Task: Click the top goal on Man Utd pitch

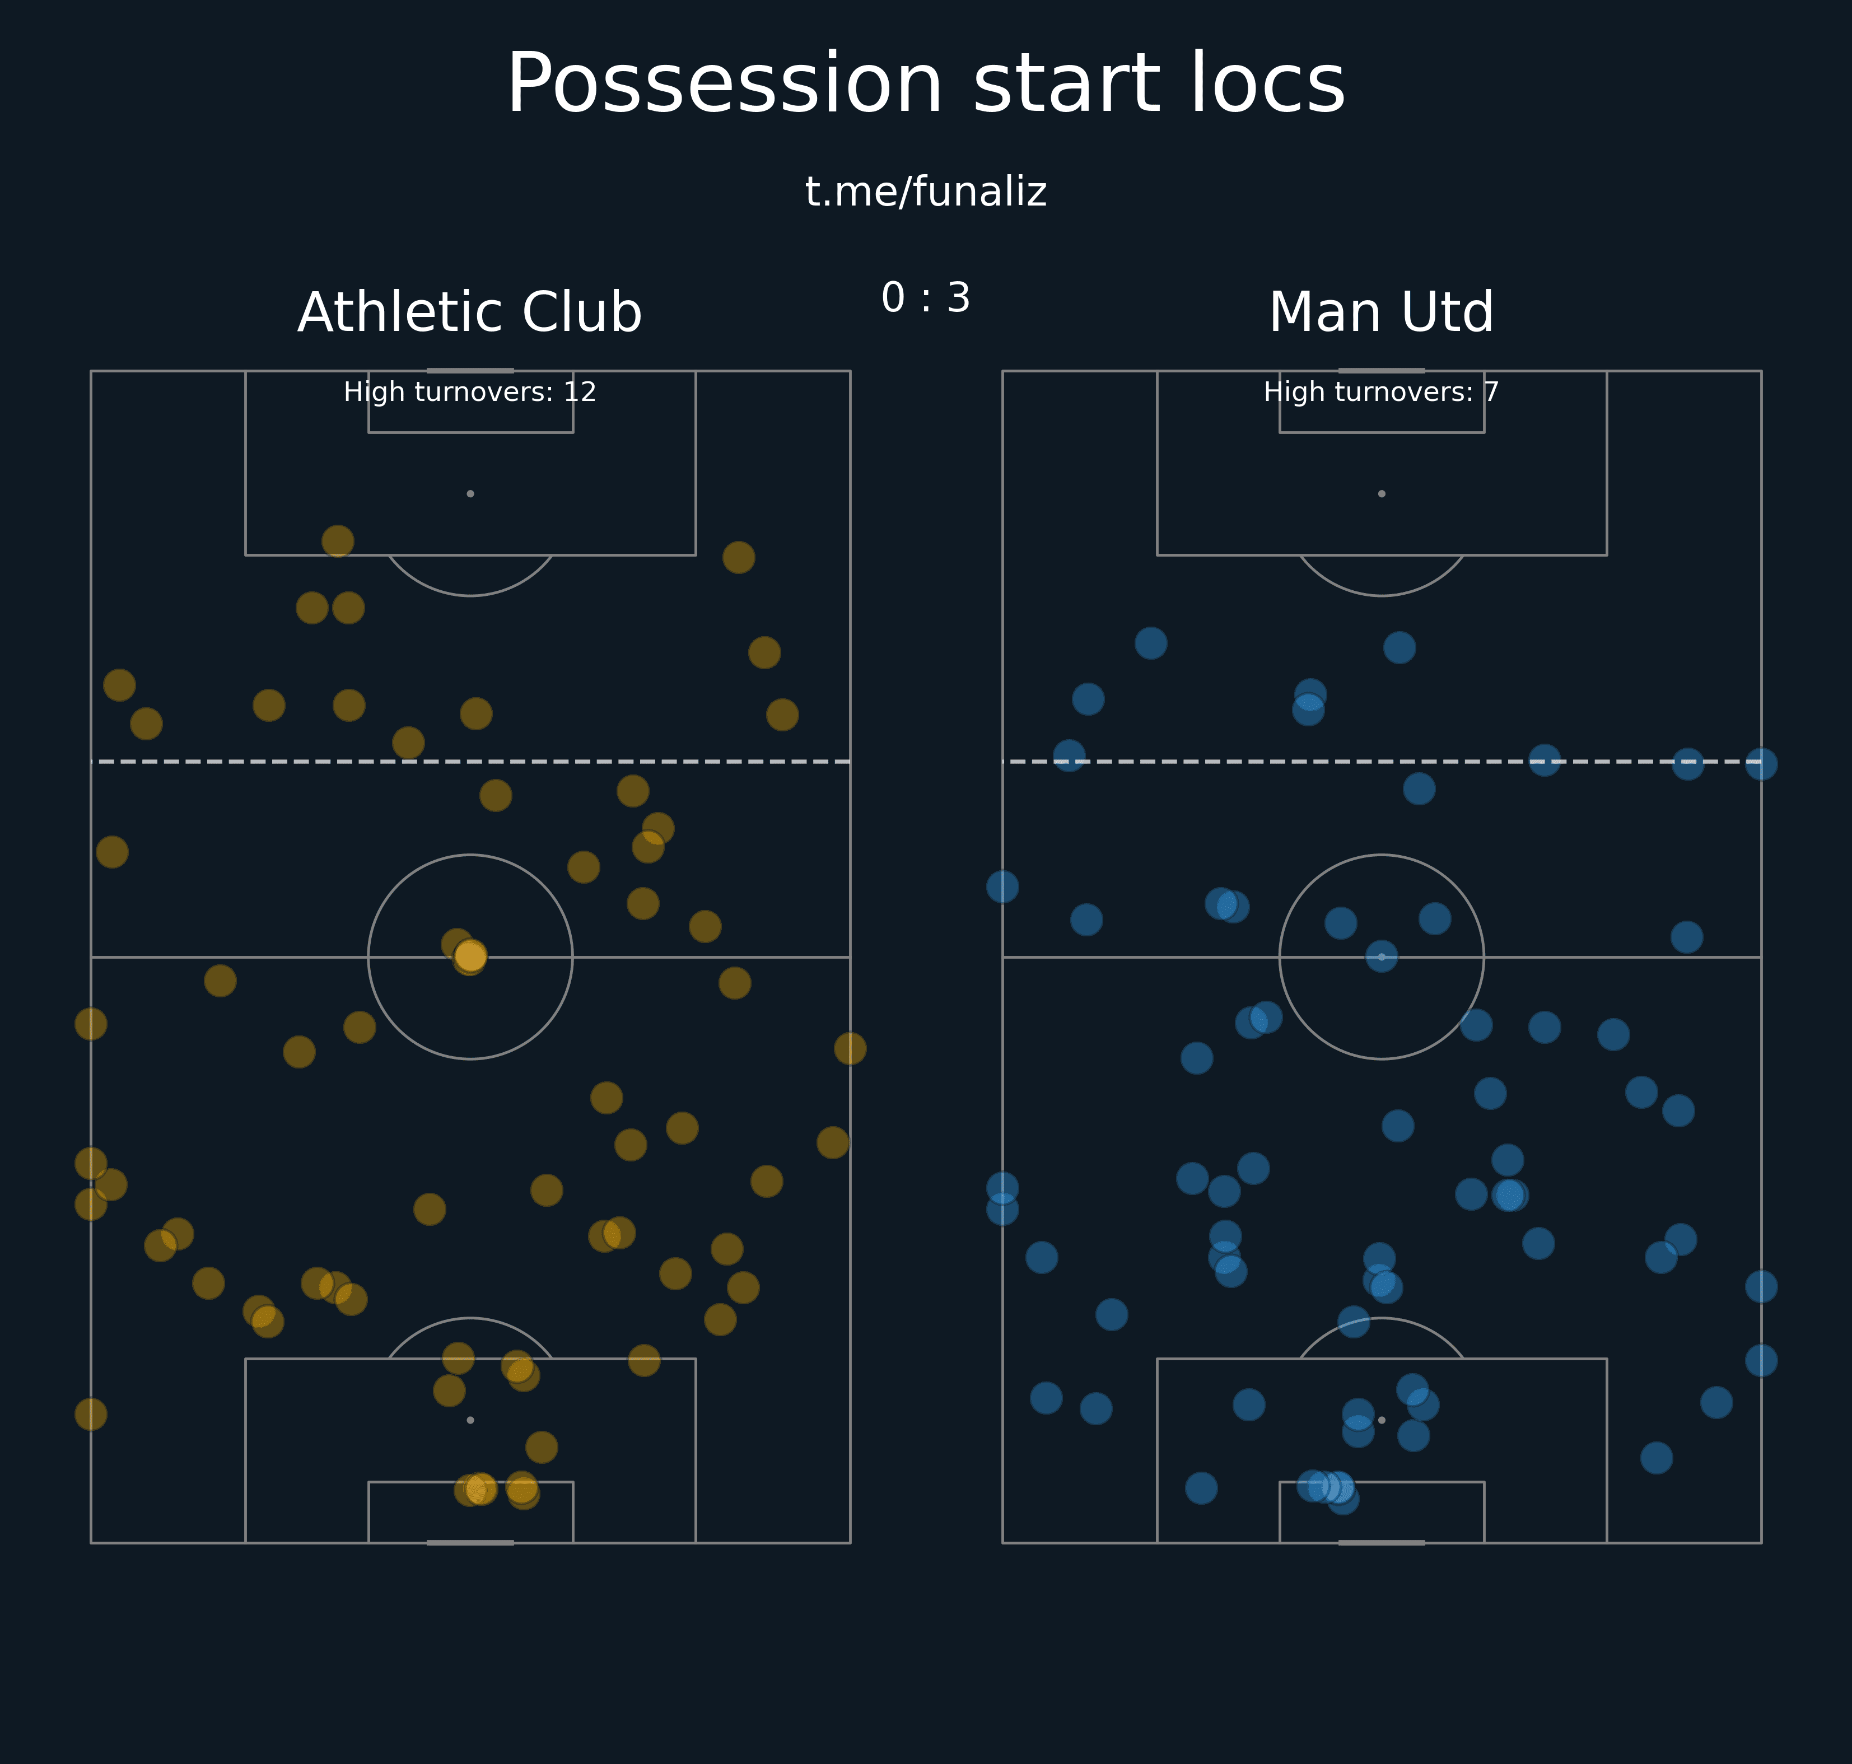Action: tap(1381, 371)
